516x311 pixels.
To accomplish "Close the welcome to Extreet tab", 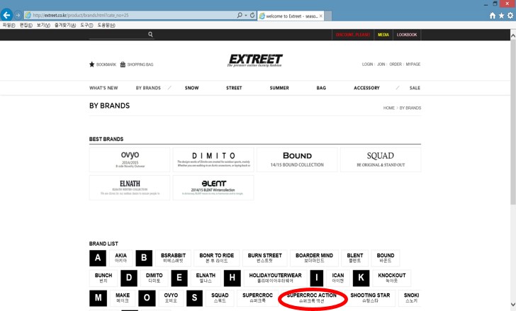I will click(x=321, y=16).
